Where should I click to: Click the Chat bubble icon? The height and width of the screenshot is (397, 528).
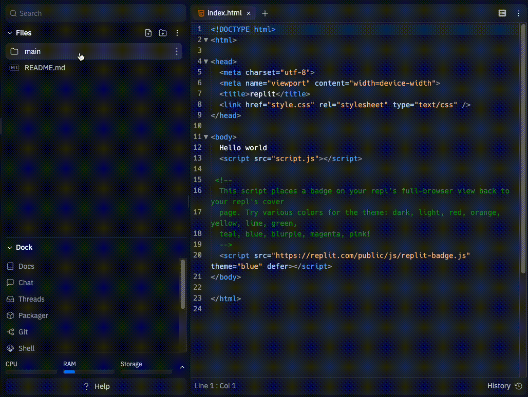coord(10,283)
